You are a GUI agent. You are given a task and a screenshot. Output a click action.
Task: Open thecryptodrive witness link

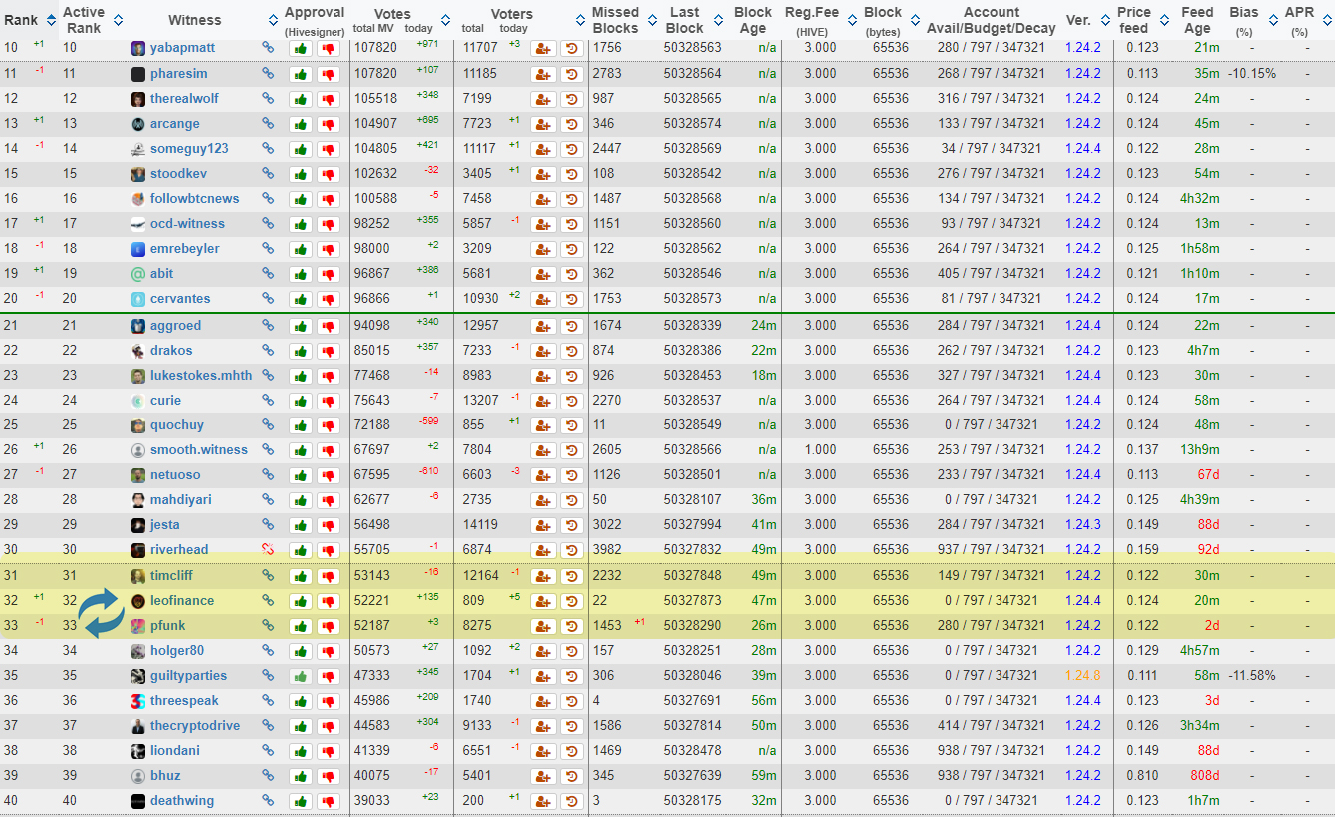click(195, 726)
